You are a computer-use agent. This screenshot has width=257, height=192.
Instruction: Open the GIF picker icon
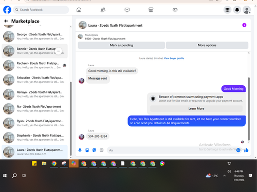(x=102, y=150)
